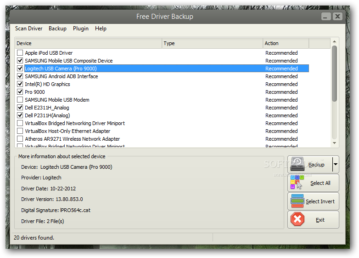Click the Exit button
The width and height of the screenshot is (359, 258).
coord(313,219)
